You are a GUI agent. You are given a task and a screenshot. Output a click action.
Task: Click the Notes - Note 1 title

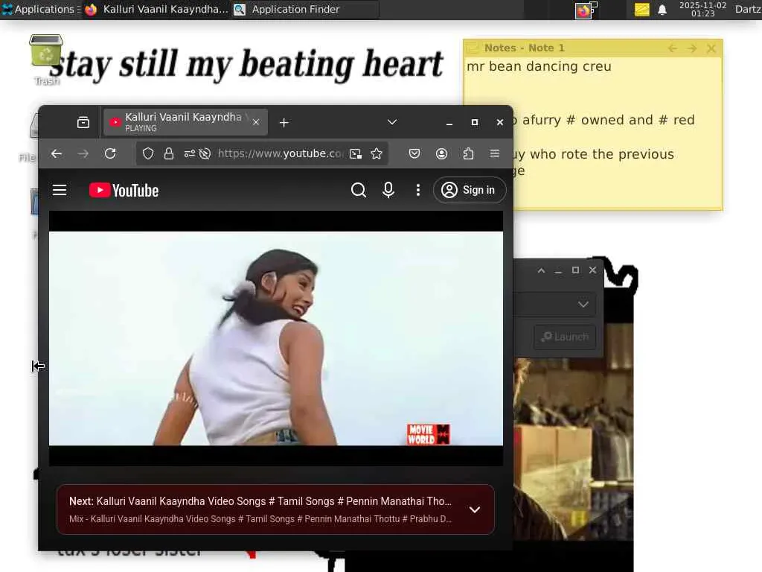click(x=525, y=48)
